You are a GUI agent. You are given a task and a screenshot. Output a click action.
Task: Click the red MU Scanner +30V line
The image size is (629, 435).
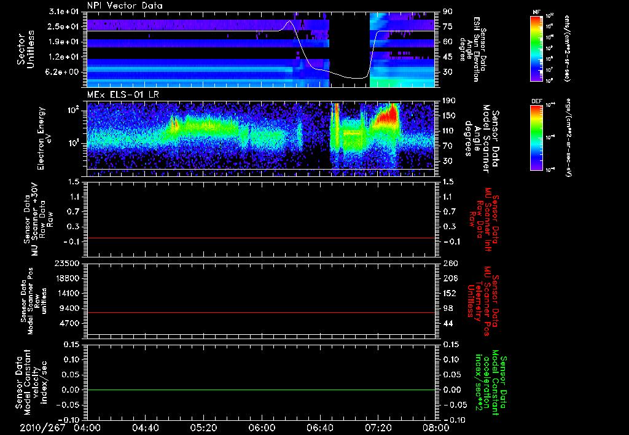260,238
